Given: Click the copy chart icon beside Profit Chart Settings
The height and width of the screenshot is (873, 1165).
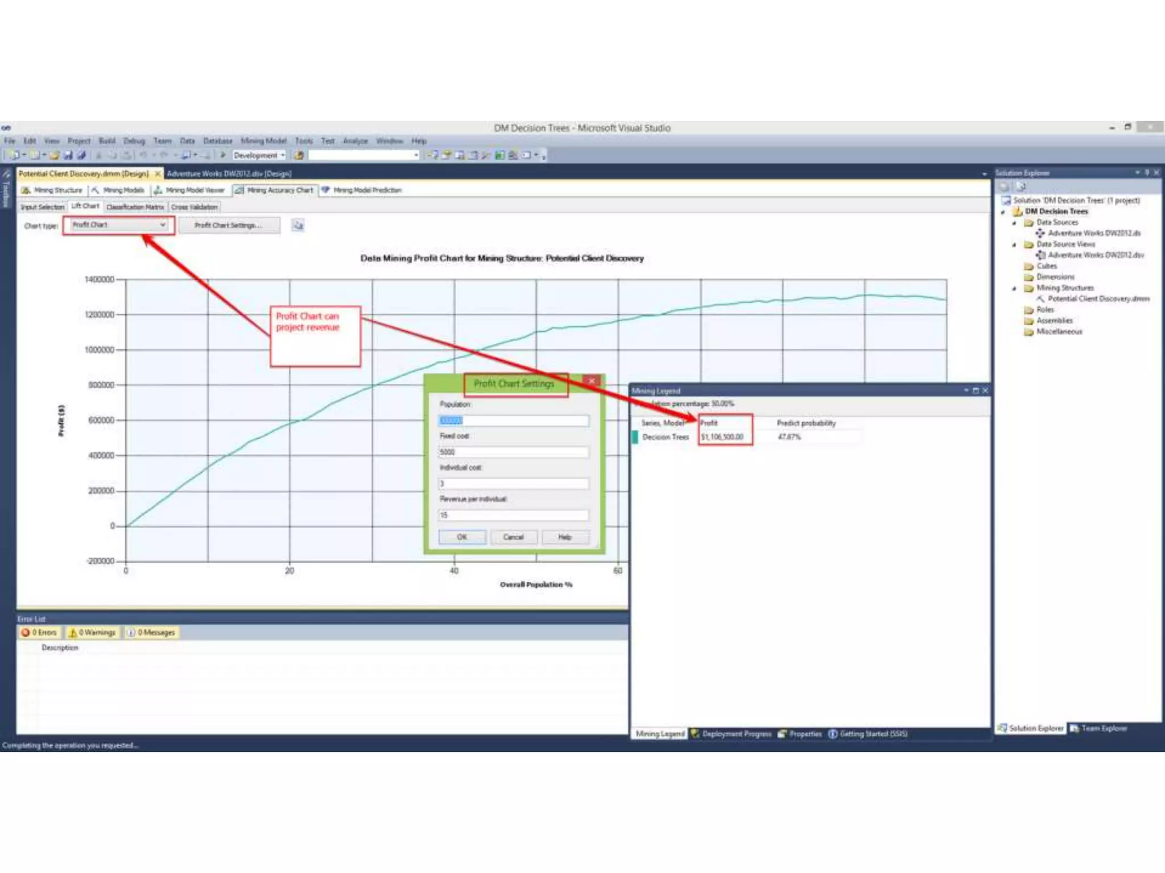Looking at the screenshot, I should [298, 226].
